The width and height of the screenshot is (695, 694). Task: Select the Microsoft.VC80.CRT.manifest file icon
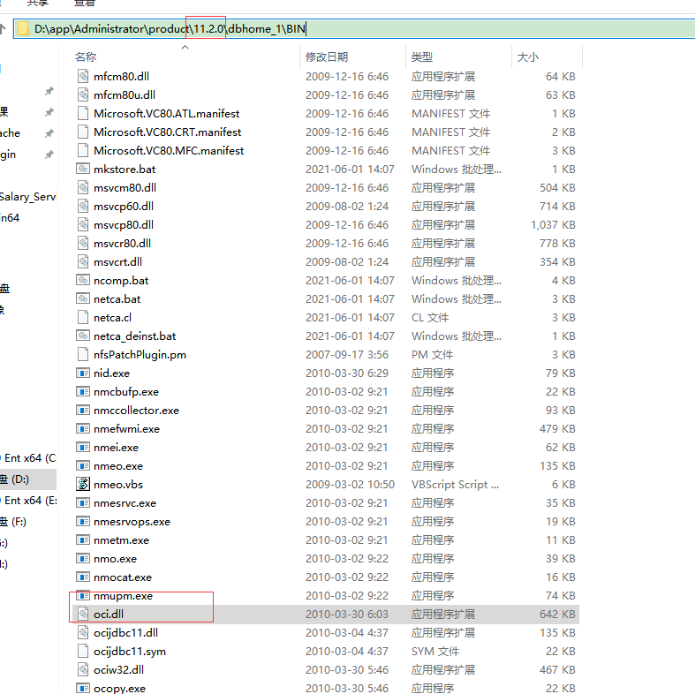[x=83, y=132]
